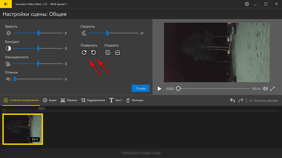Open the Свойства изображения tab
282x158 pixels.
pos(21,100)
